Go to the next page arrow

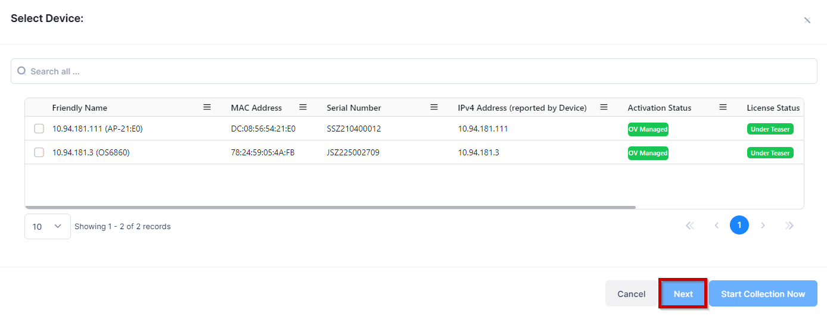(763, 226)
